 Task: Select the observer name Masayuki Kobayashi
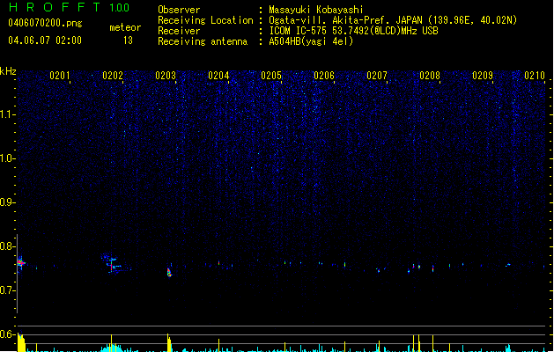pyautogui.click(x=316, y=10)
